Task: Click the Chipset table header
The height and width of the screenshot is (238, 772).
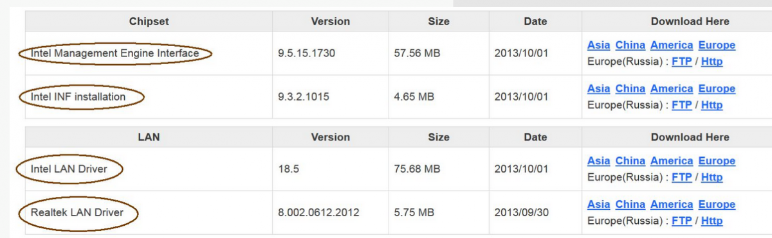Action: (149, 21)
